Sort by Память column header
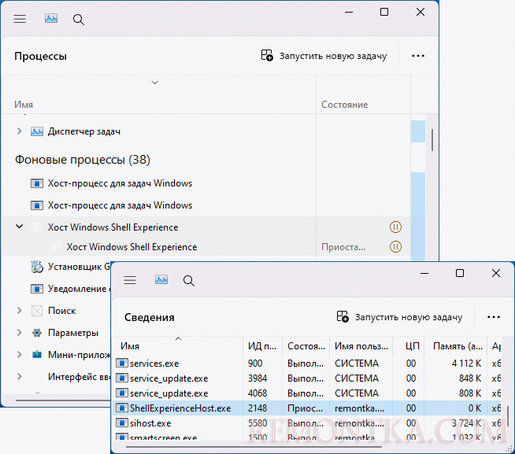The height and width of the screenshot is (454, 515). tap(456, 346)
